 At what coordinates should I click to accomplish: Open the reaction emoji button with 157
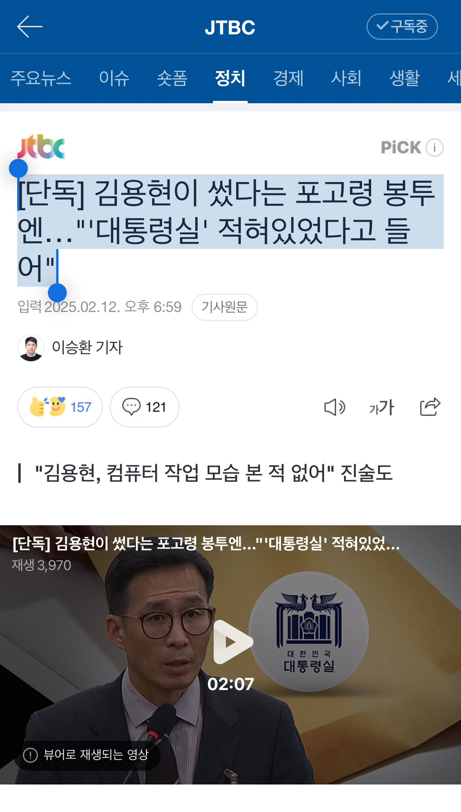pos(60,407)
